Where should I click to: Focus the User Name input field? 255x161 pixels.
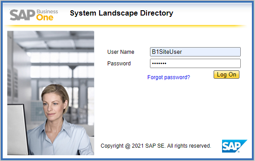click(195, 52)
